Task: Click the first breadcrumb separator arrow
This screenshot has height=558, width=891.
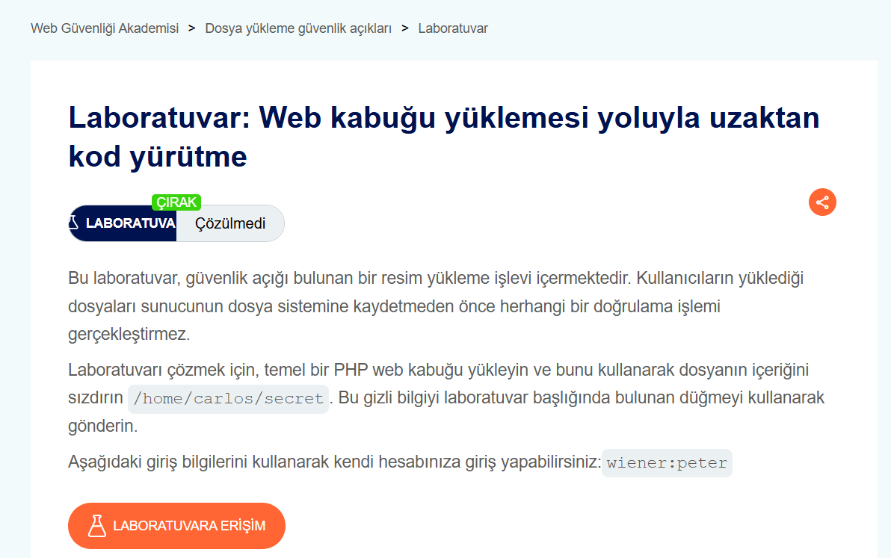Action: click(192, 28)
